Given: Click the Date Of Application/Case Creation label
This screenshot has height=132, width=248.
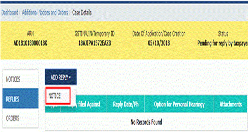Looking at the screenshot, I should [x=159, y=34].
